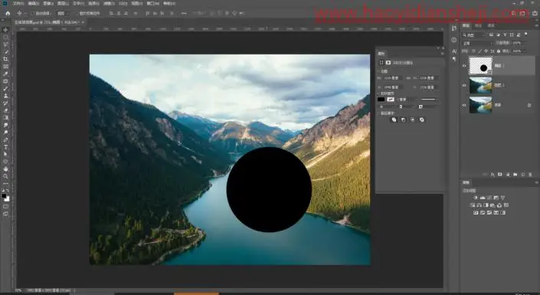This screenshot has width=540, height=295.
Task: Click the open document title tab
Action: (47, 22)
